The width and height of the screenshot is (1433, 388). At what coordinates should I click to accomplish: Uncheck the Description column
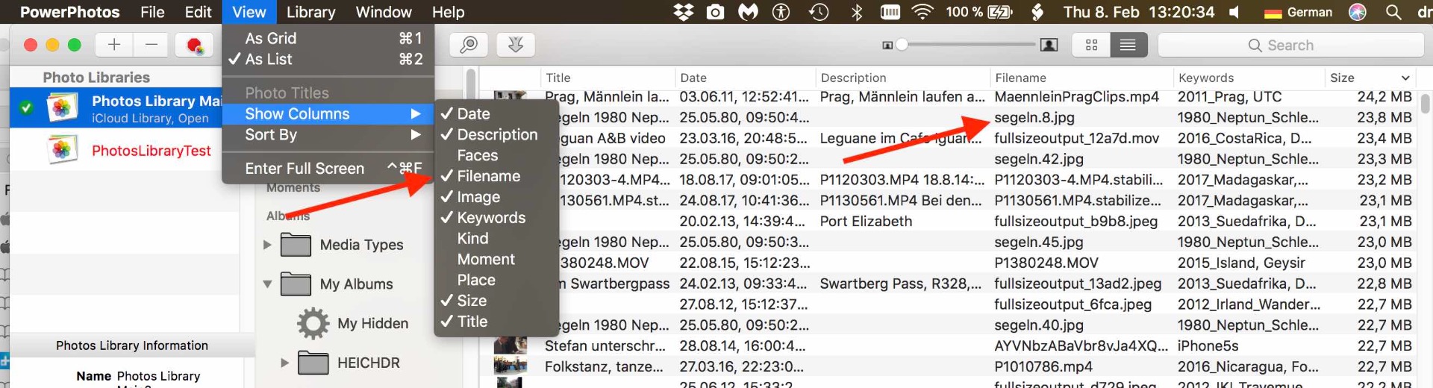click(x=496, y=134)
